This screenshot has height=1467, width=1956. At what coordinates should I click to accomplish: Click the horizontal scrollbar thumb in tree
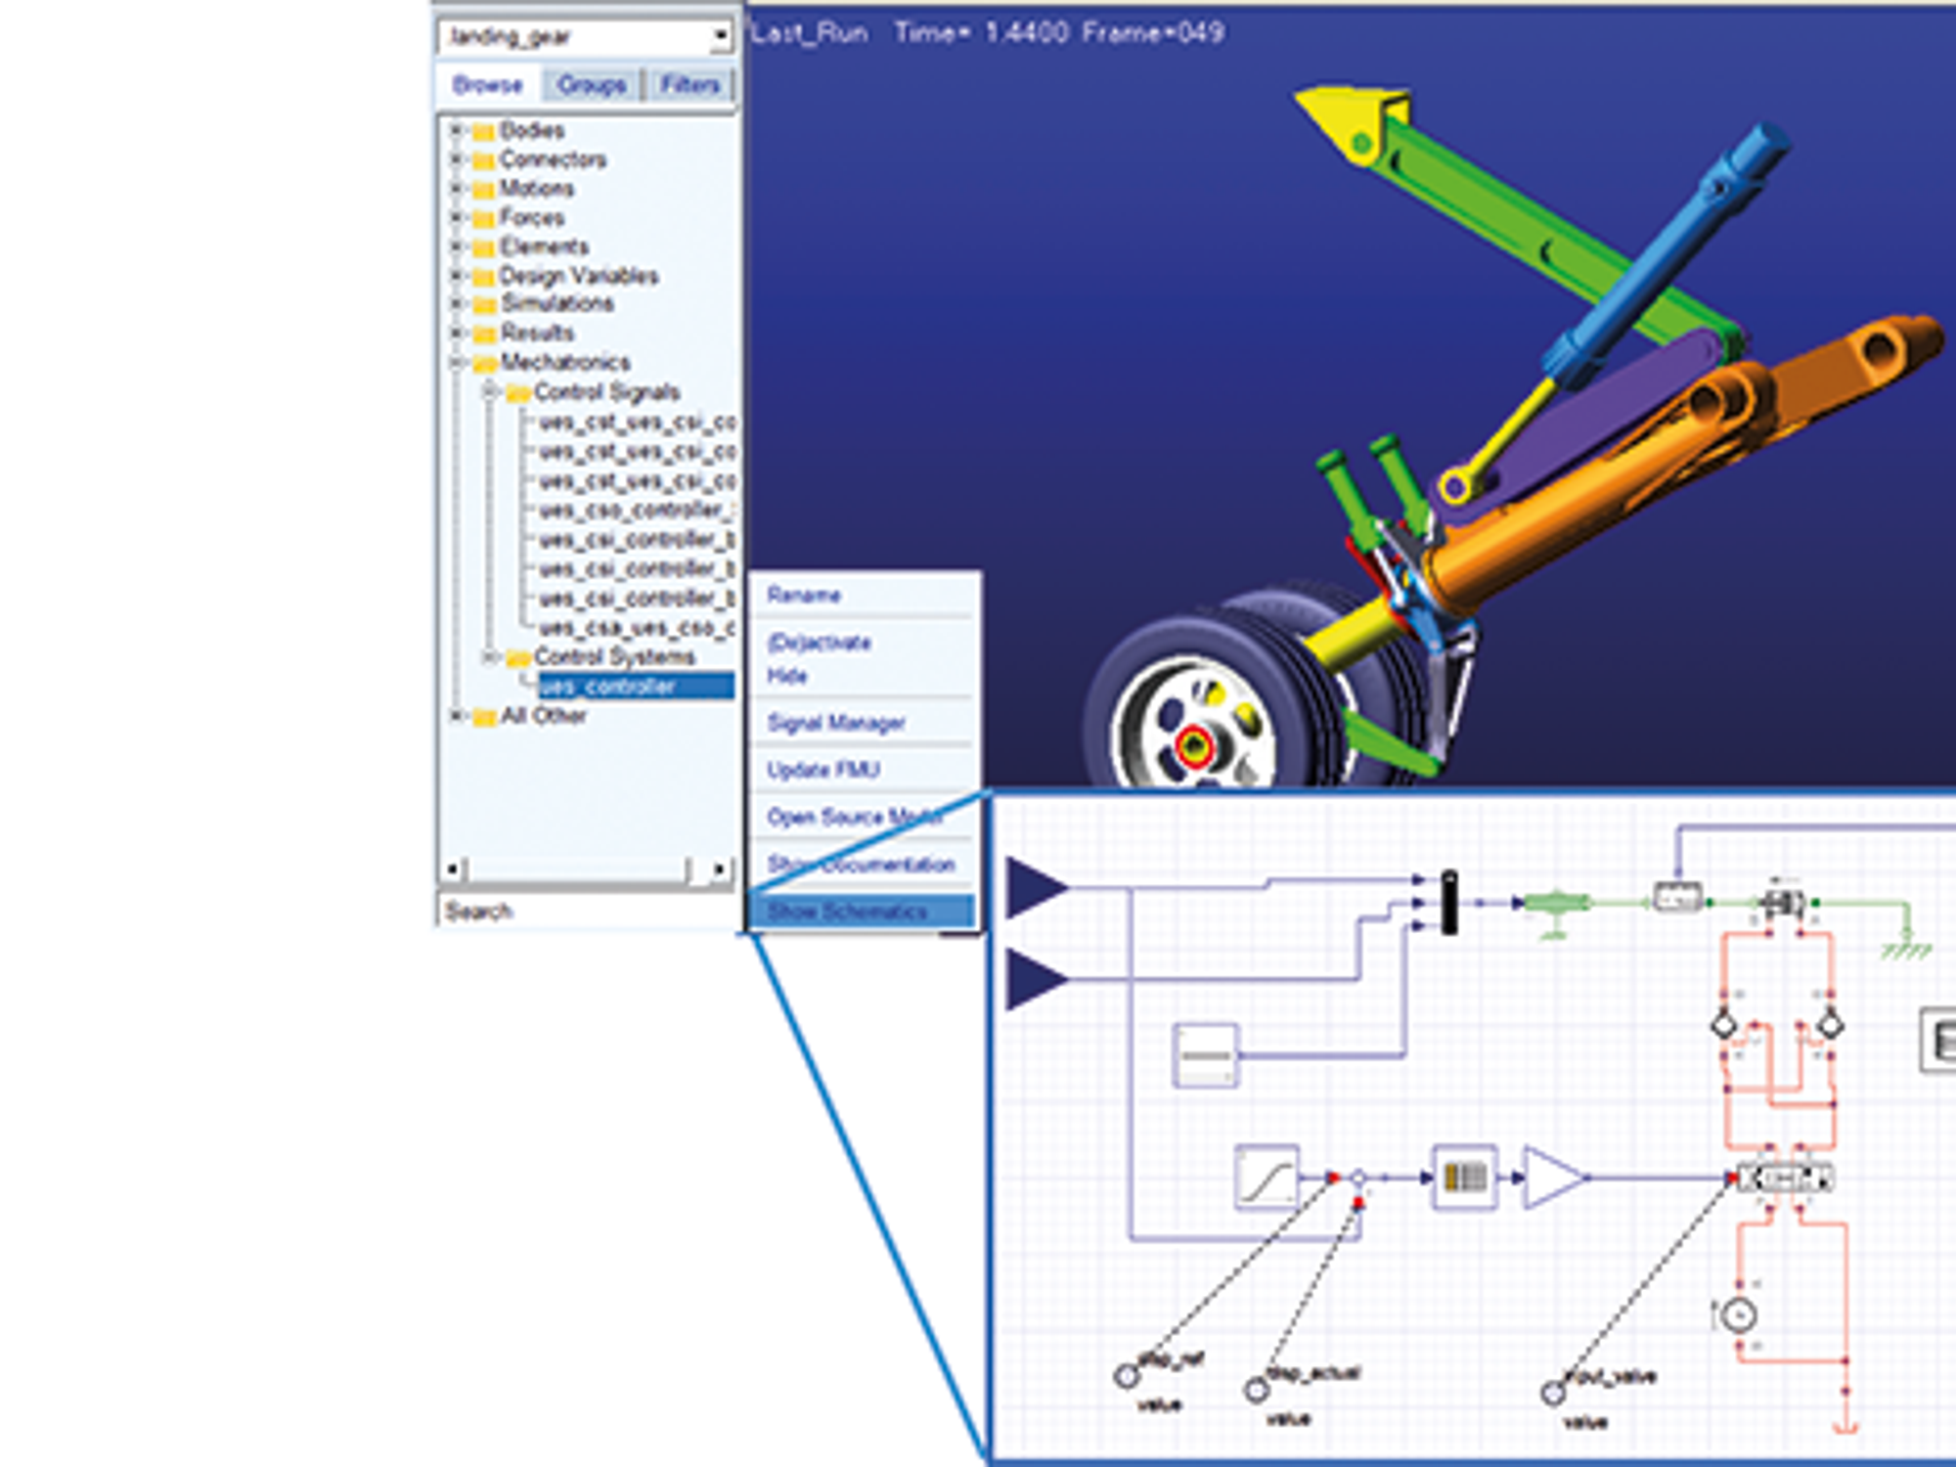[579, 868]
